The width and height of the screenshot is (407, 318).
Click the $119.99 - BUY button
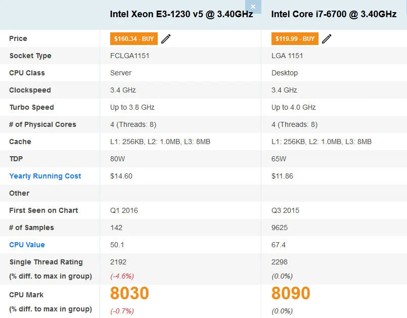pos(295,39)
